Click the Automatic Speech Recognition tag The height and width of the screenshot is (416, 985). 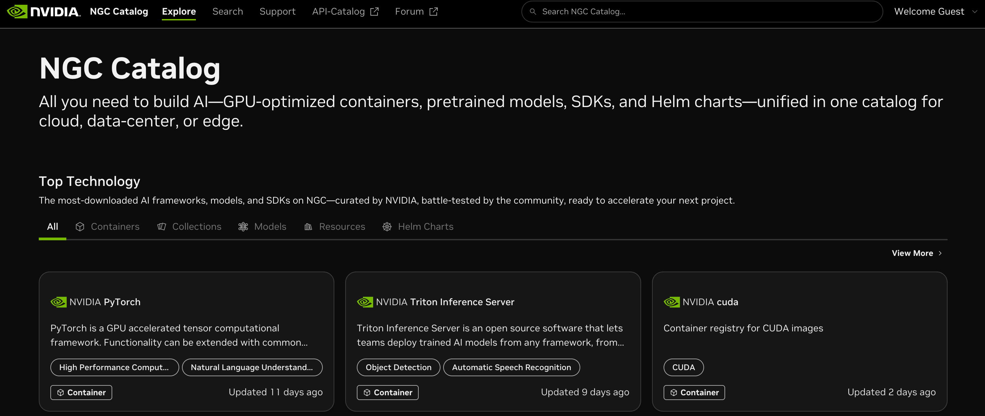click(511, 367)
